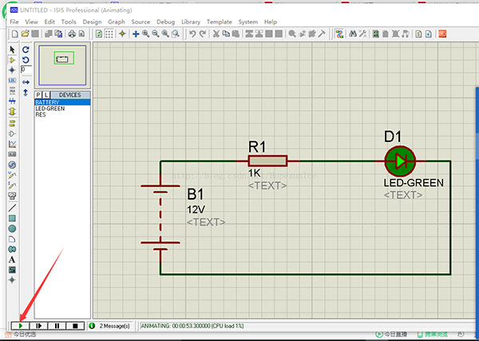This screenshot has height=341, width=479.
Task: Open the Debug menu
Action: point(165,22)
